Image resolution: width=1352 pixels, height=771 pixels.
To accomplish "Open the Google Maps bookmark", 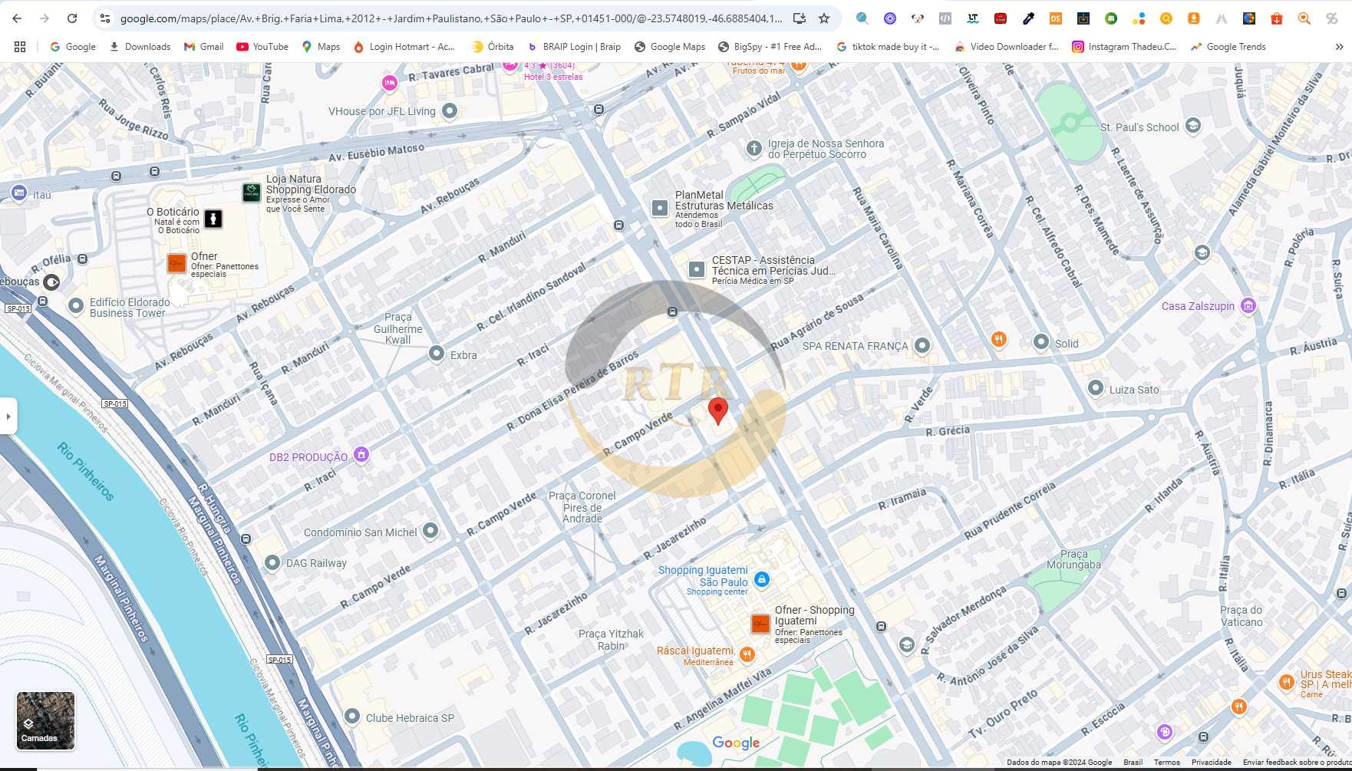I will [670, 47].
